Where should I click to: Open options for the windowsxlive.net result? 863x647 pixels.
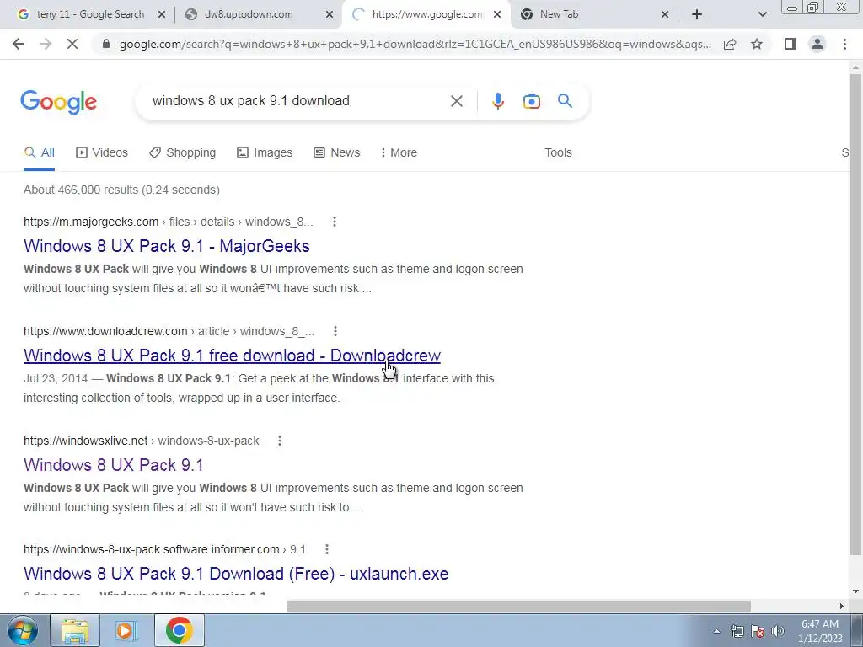pos(280,441)
